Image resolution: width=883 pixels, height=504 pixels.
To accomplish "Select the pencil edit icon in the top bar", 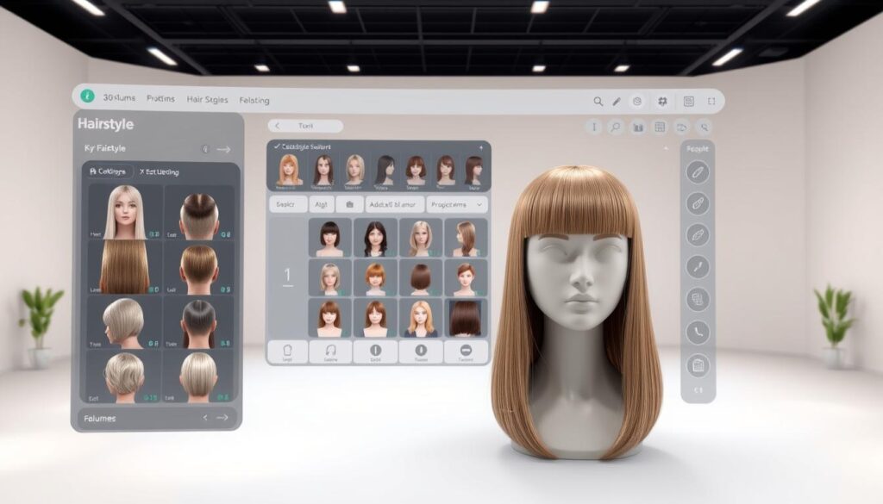I will pyautogui.click(x=617, y=102).
